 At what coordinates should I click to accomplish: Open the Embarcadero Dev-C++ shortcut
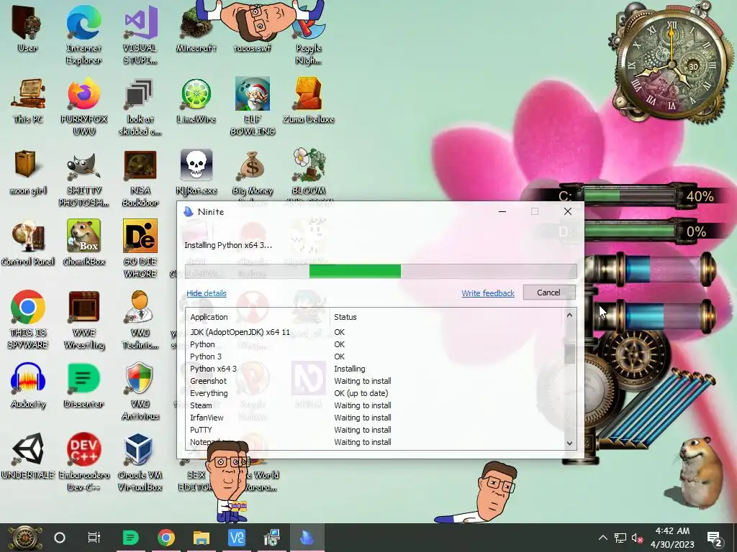coord(83,462)
